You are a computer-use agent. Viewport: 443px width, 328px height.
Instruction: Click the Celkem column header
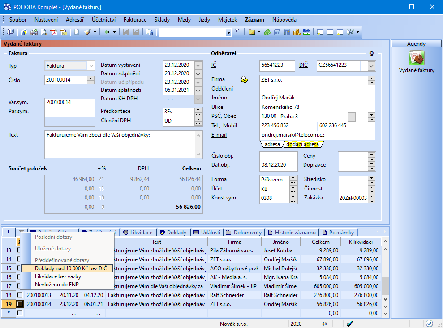click(320, 242)
